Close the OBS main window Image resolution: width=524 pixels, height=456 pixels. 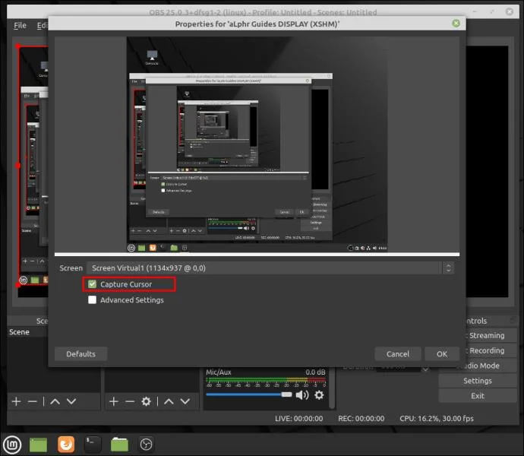510,11
